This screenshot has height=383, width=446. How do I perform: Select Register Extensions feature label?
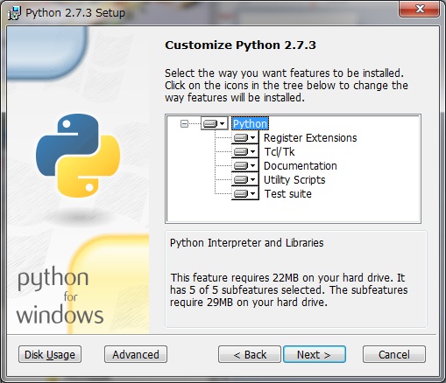[x=310, y=137]
